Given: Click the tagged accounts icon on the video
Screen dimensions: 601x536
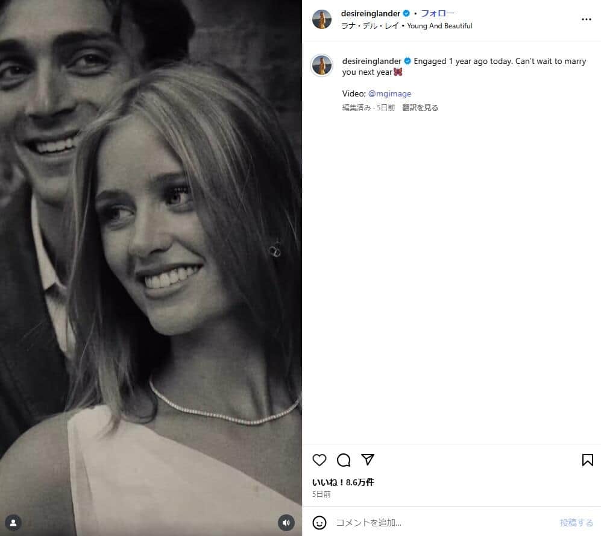Looking at the screenshot, I should 13,522.
